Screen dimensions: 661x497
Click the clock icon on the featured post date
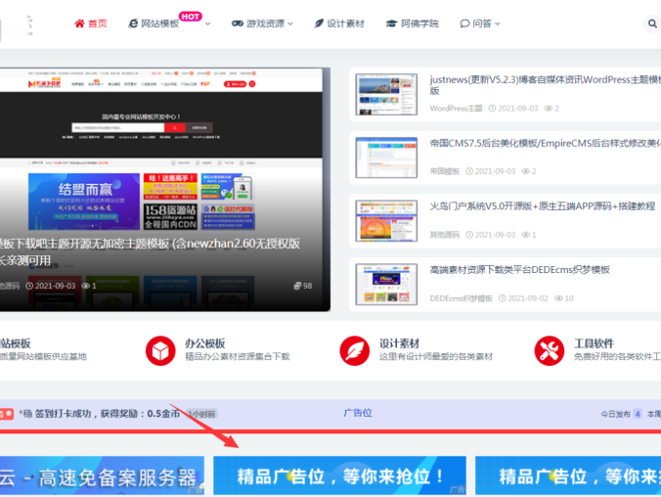pyautogui.click(x=29, y=286)
